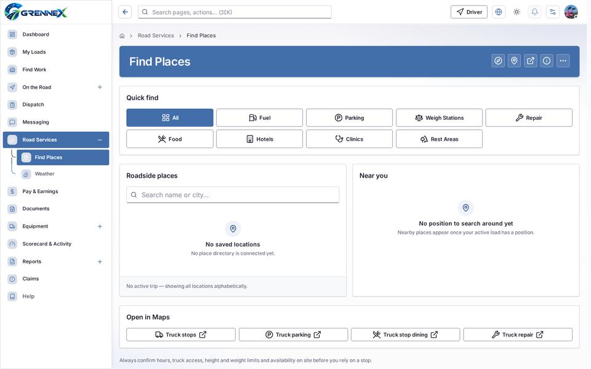Viewport: 591px width, 369px height.
Task: Click the Road Services breadcrumb link
Action: (x=156, y=36)
